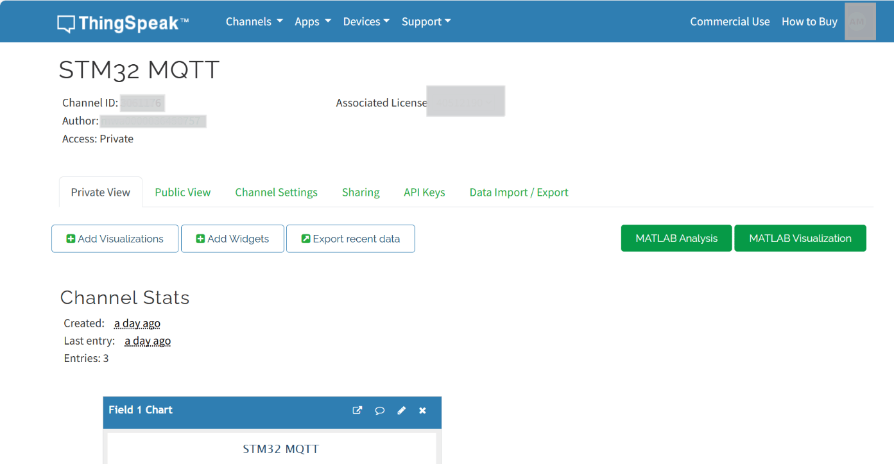Launch MATLAB Analysis
The height and width of the screenshot is (464, 894).
coord(676,238)
